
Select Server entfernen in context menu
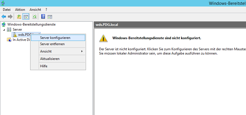point(52,44)
